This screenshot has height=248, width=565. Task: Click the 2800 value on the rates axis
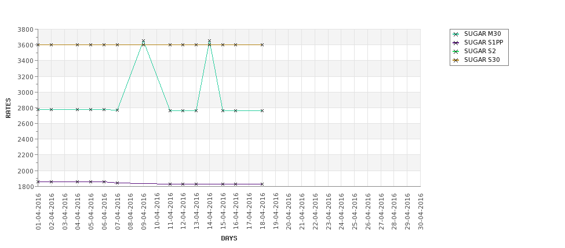pos(25,108)
